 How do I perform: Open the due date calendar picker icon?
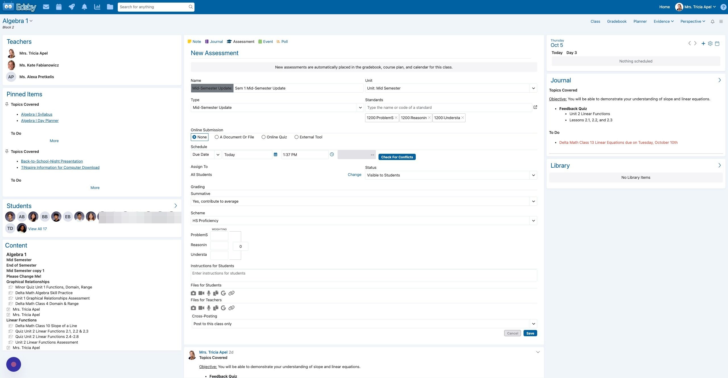tap(275, 155)
